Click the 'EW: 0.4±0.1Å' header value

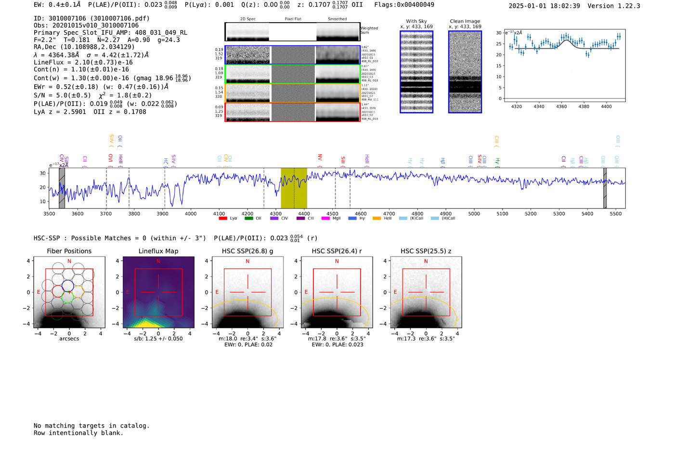(57, 5)
